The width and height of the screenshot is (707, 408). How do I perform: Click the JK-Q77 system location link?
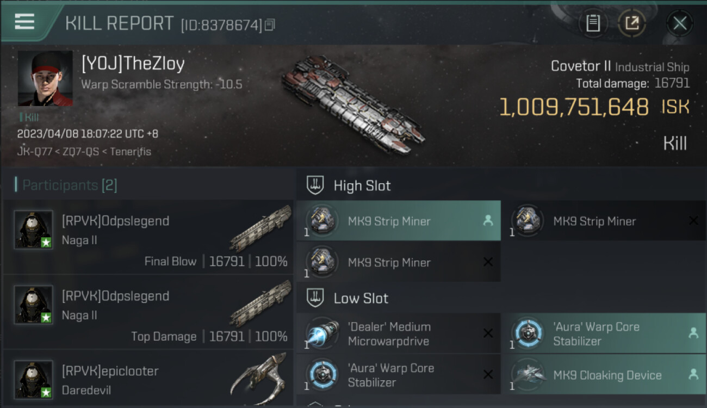click(30, 152)
